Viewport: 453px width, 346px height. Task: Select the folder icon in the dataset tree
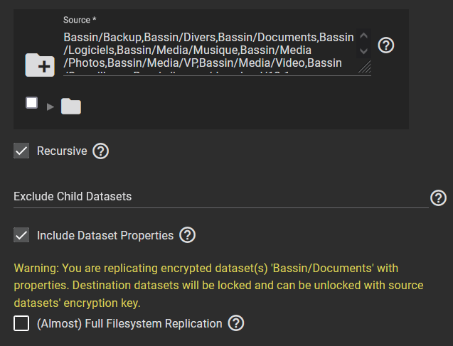(71, 106)
